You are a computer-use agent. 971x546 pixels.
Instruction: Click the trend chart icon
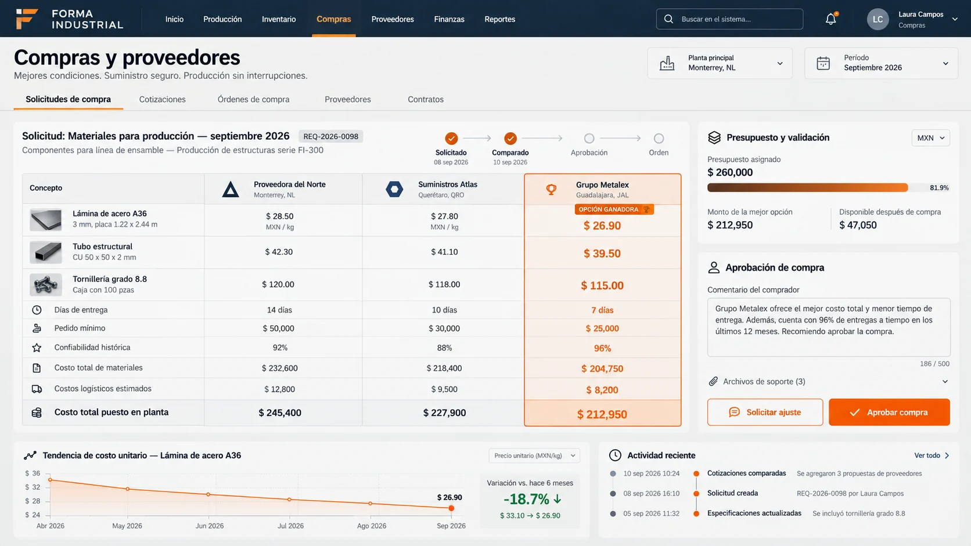[x=30, y=455]
